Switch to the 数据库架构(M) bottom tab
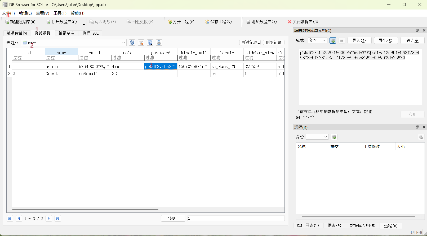This screenshot has height=236, width=427. point(363,225)
